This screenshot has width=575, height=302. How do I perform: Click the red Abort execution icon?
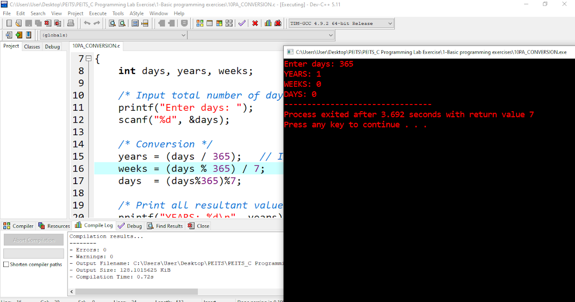pos(255,23)
